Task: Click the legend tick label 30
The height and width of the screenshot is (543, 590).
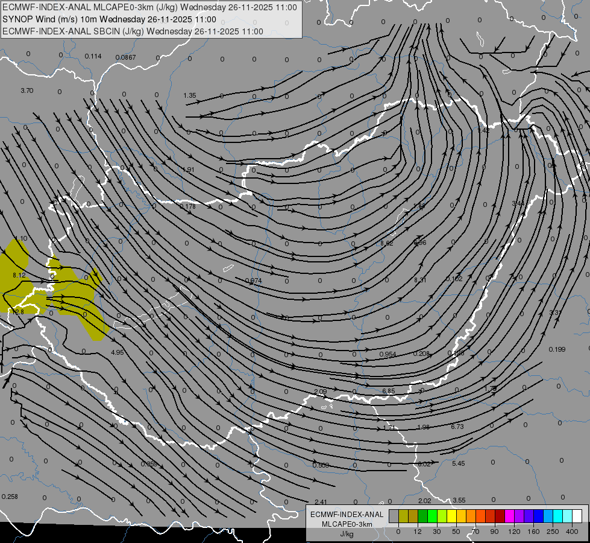Action: [x=437, y=532]
